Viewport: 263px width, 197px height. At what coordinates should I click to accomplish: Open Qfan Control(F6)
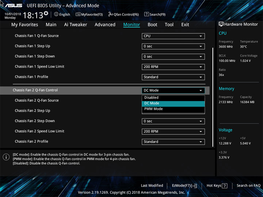coord(123,14)
